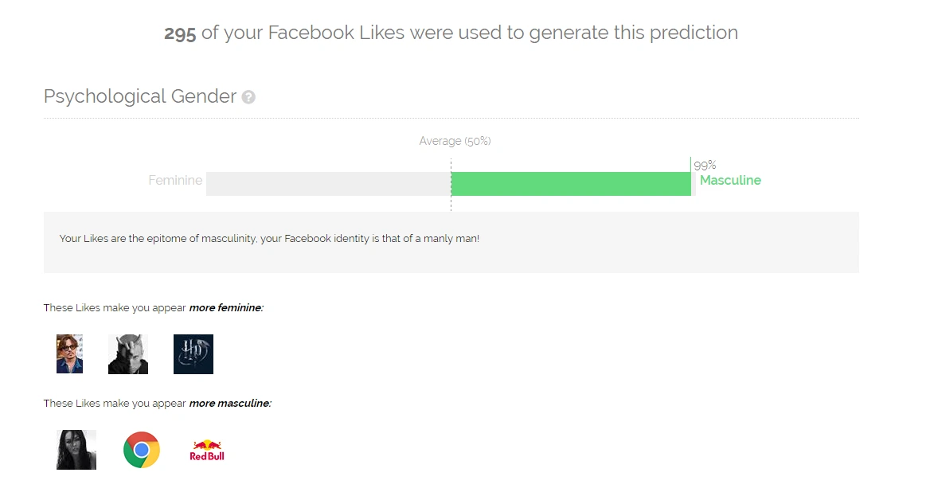Click the epitome of masculinity description text
Screen dimensions: 930x492
point(269,238)
